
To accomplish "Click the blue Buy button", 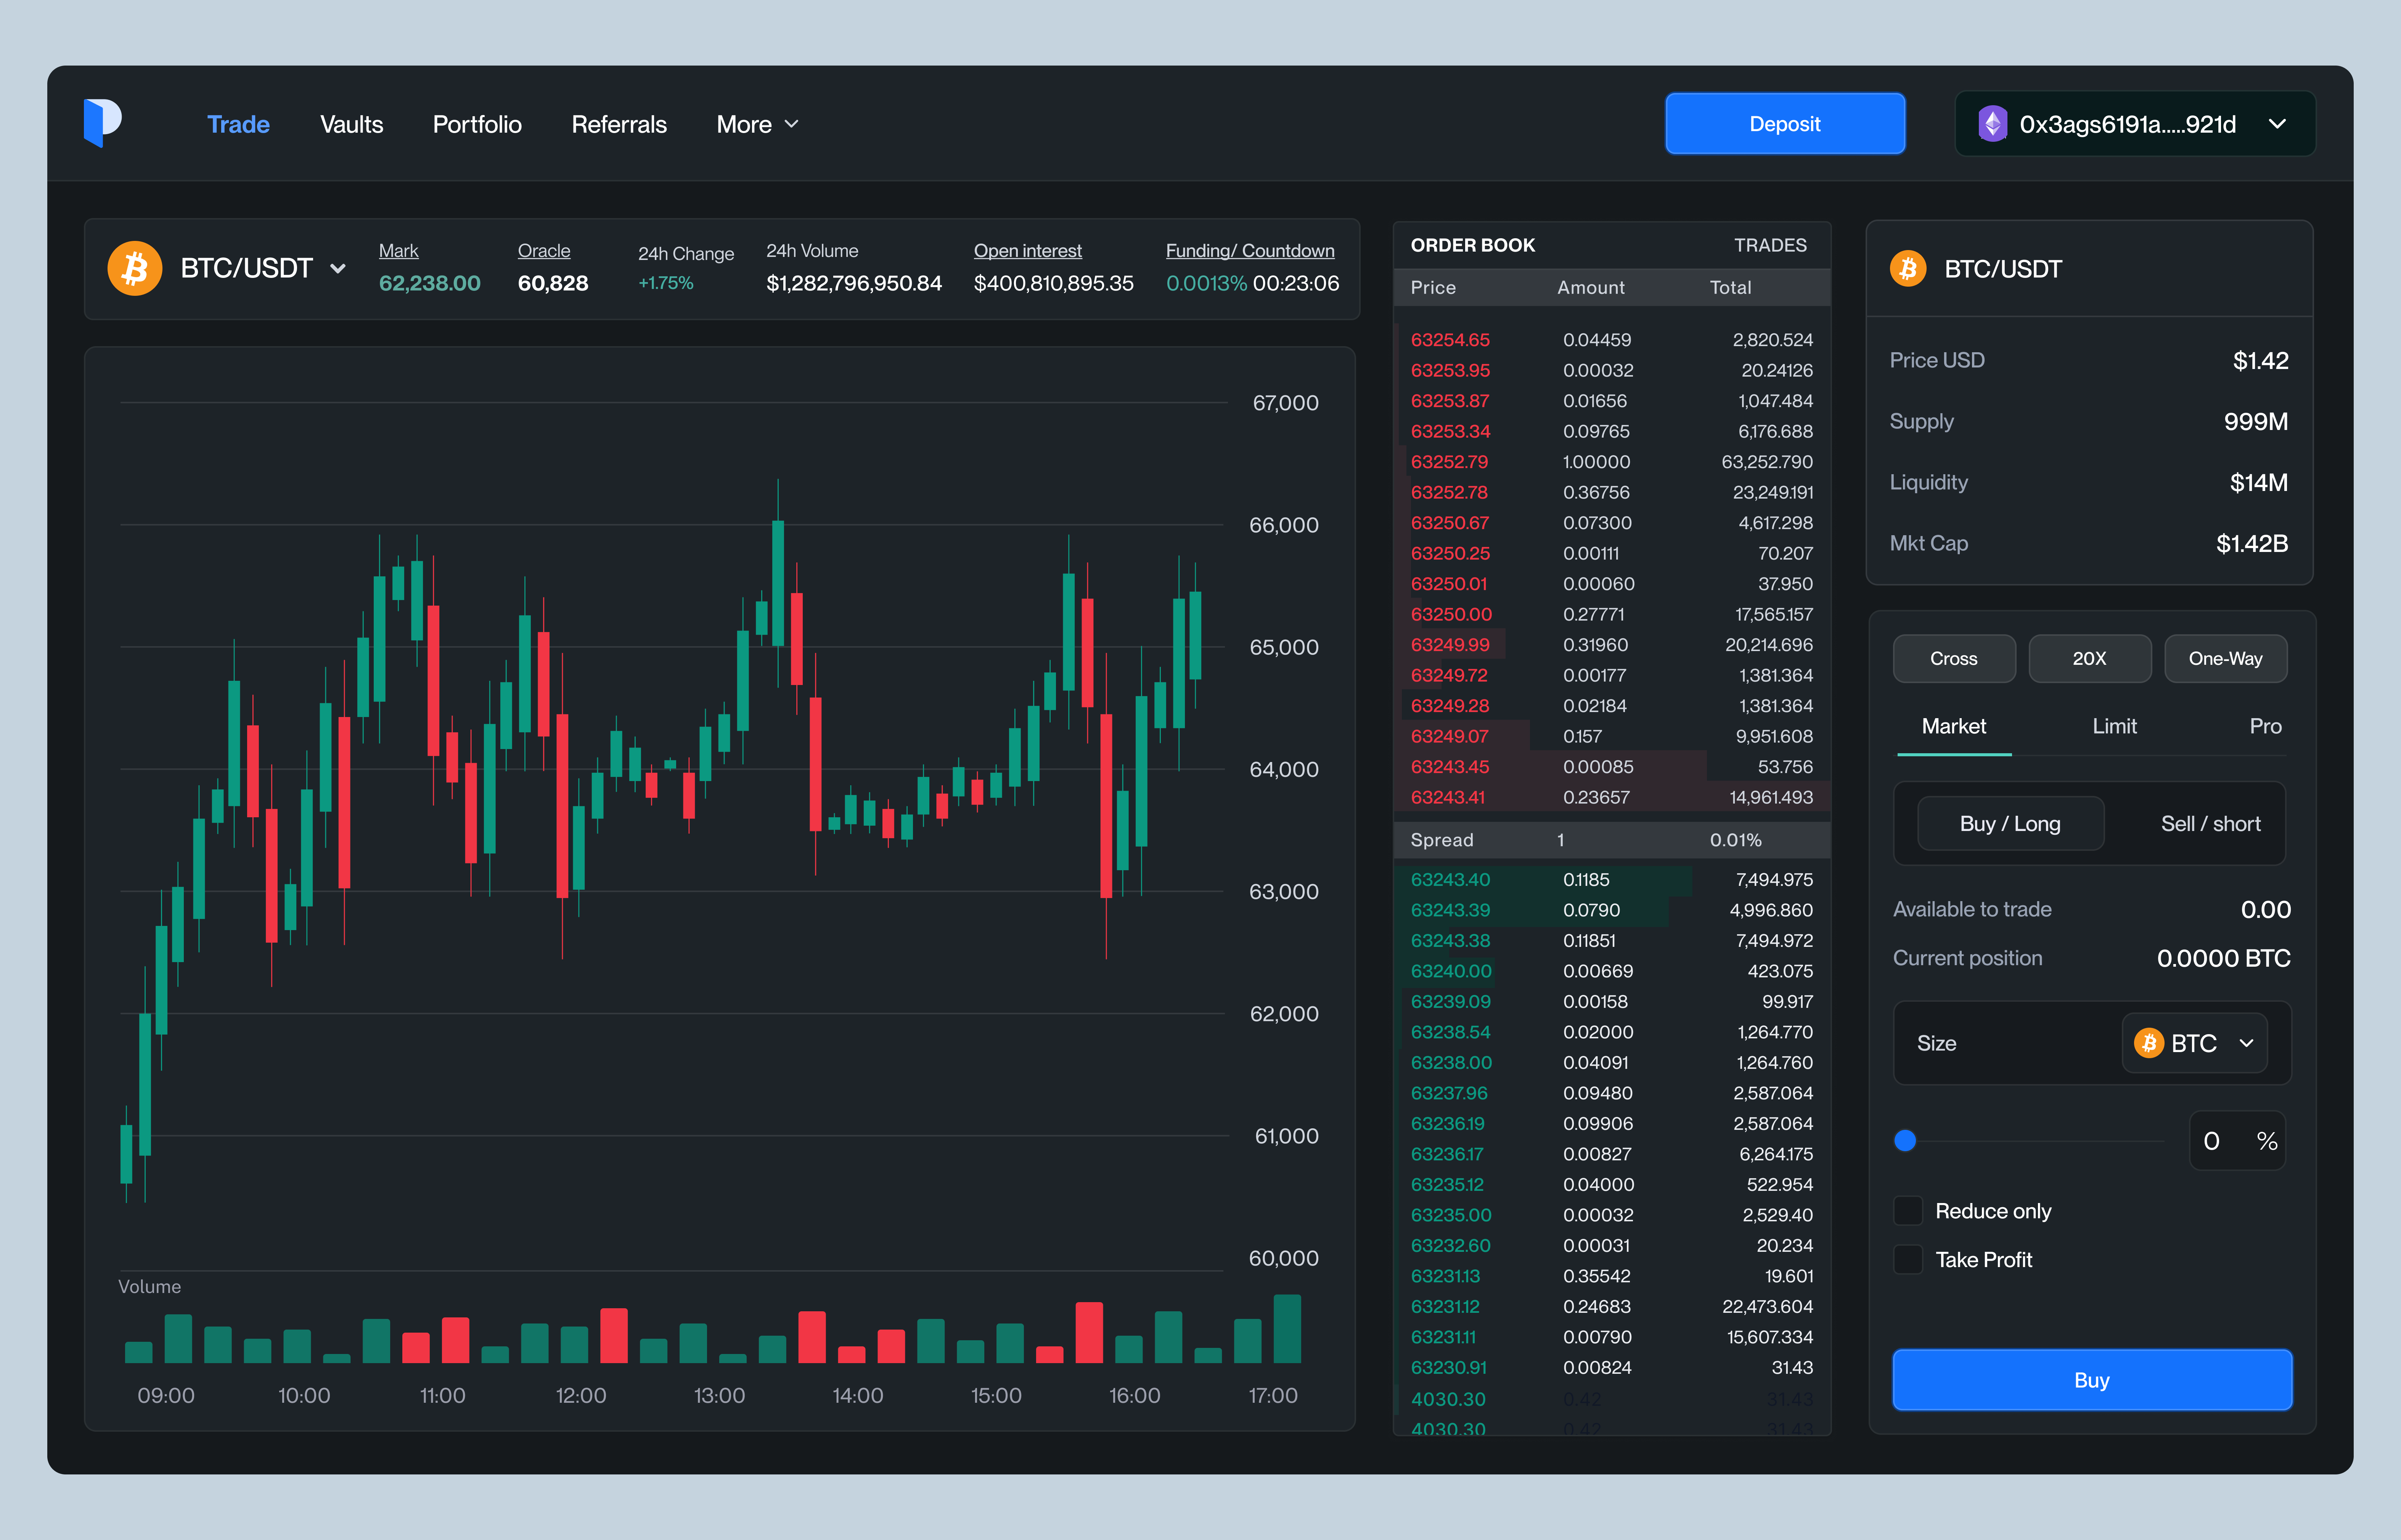I will click(2092, 1380).
